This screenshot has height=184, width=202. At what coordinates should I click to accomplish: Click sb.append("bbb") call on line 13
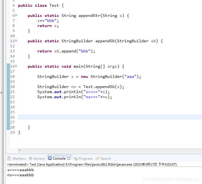75,51
